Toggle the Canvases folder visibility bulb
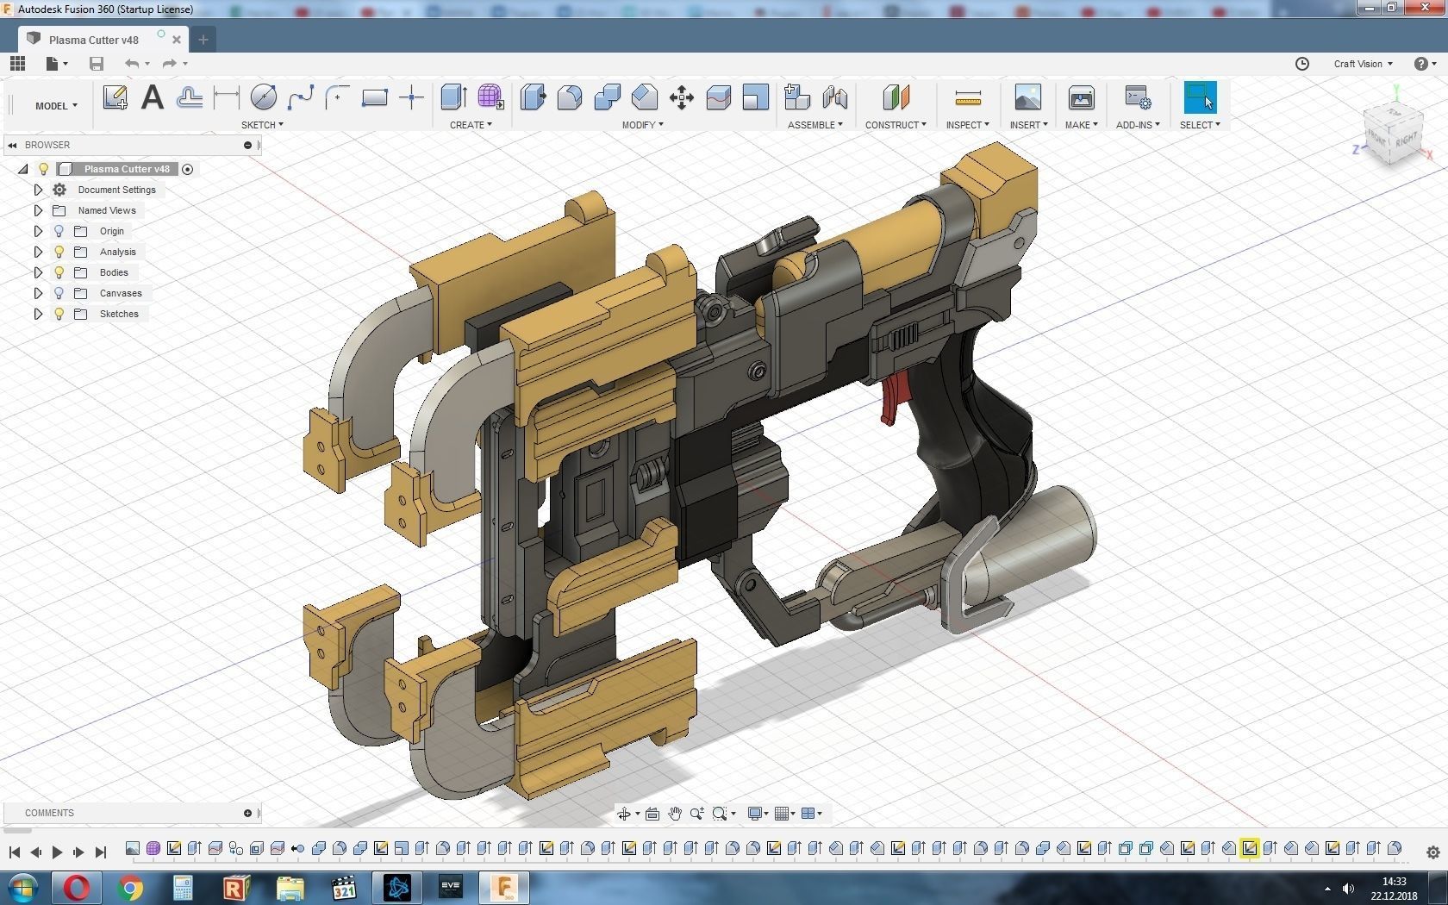1448x905 pixels. pyautogui.click(x=59, y=293)
